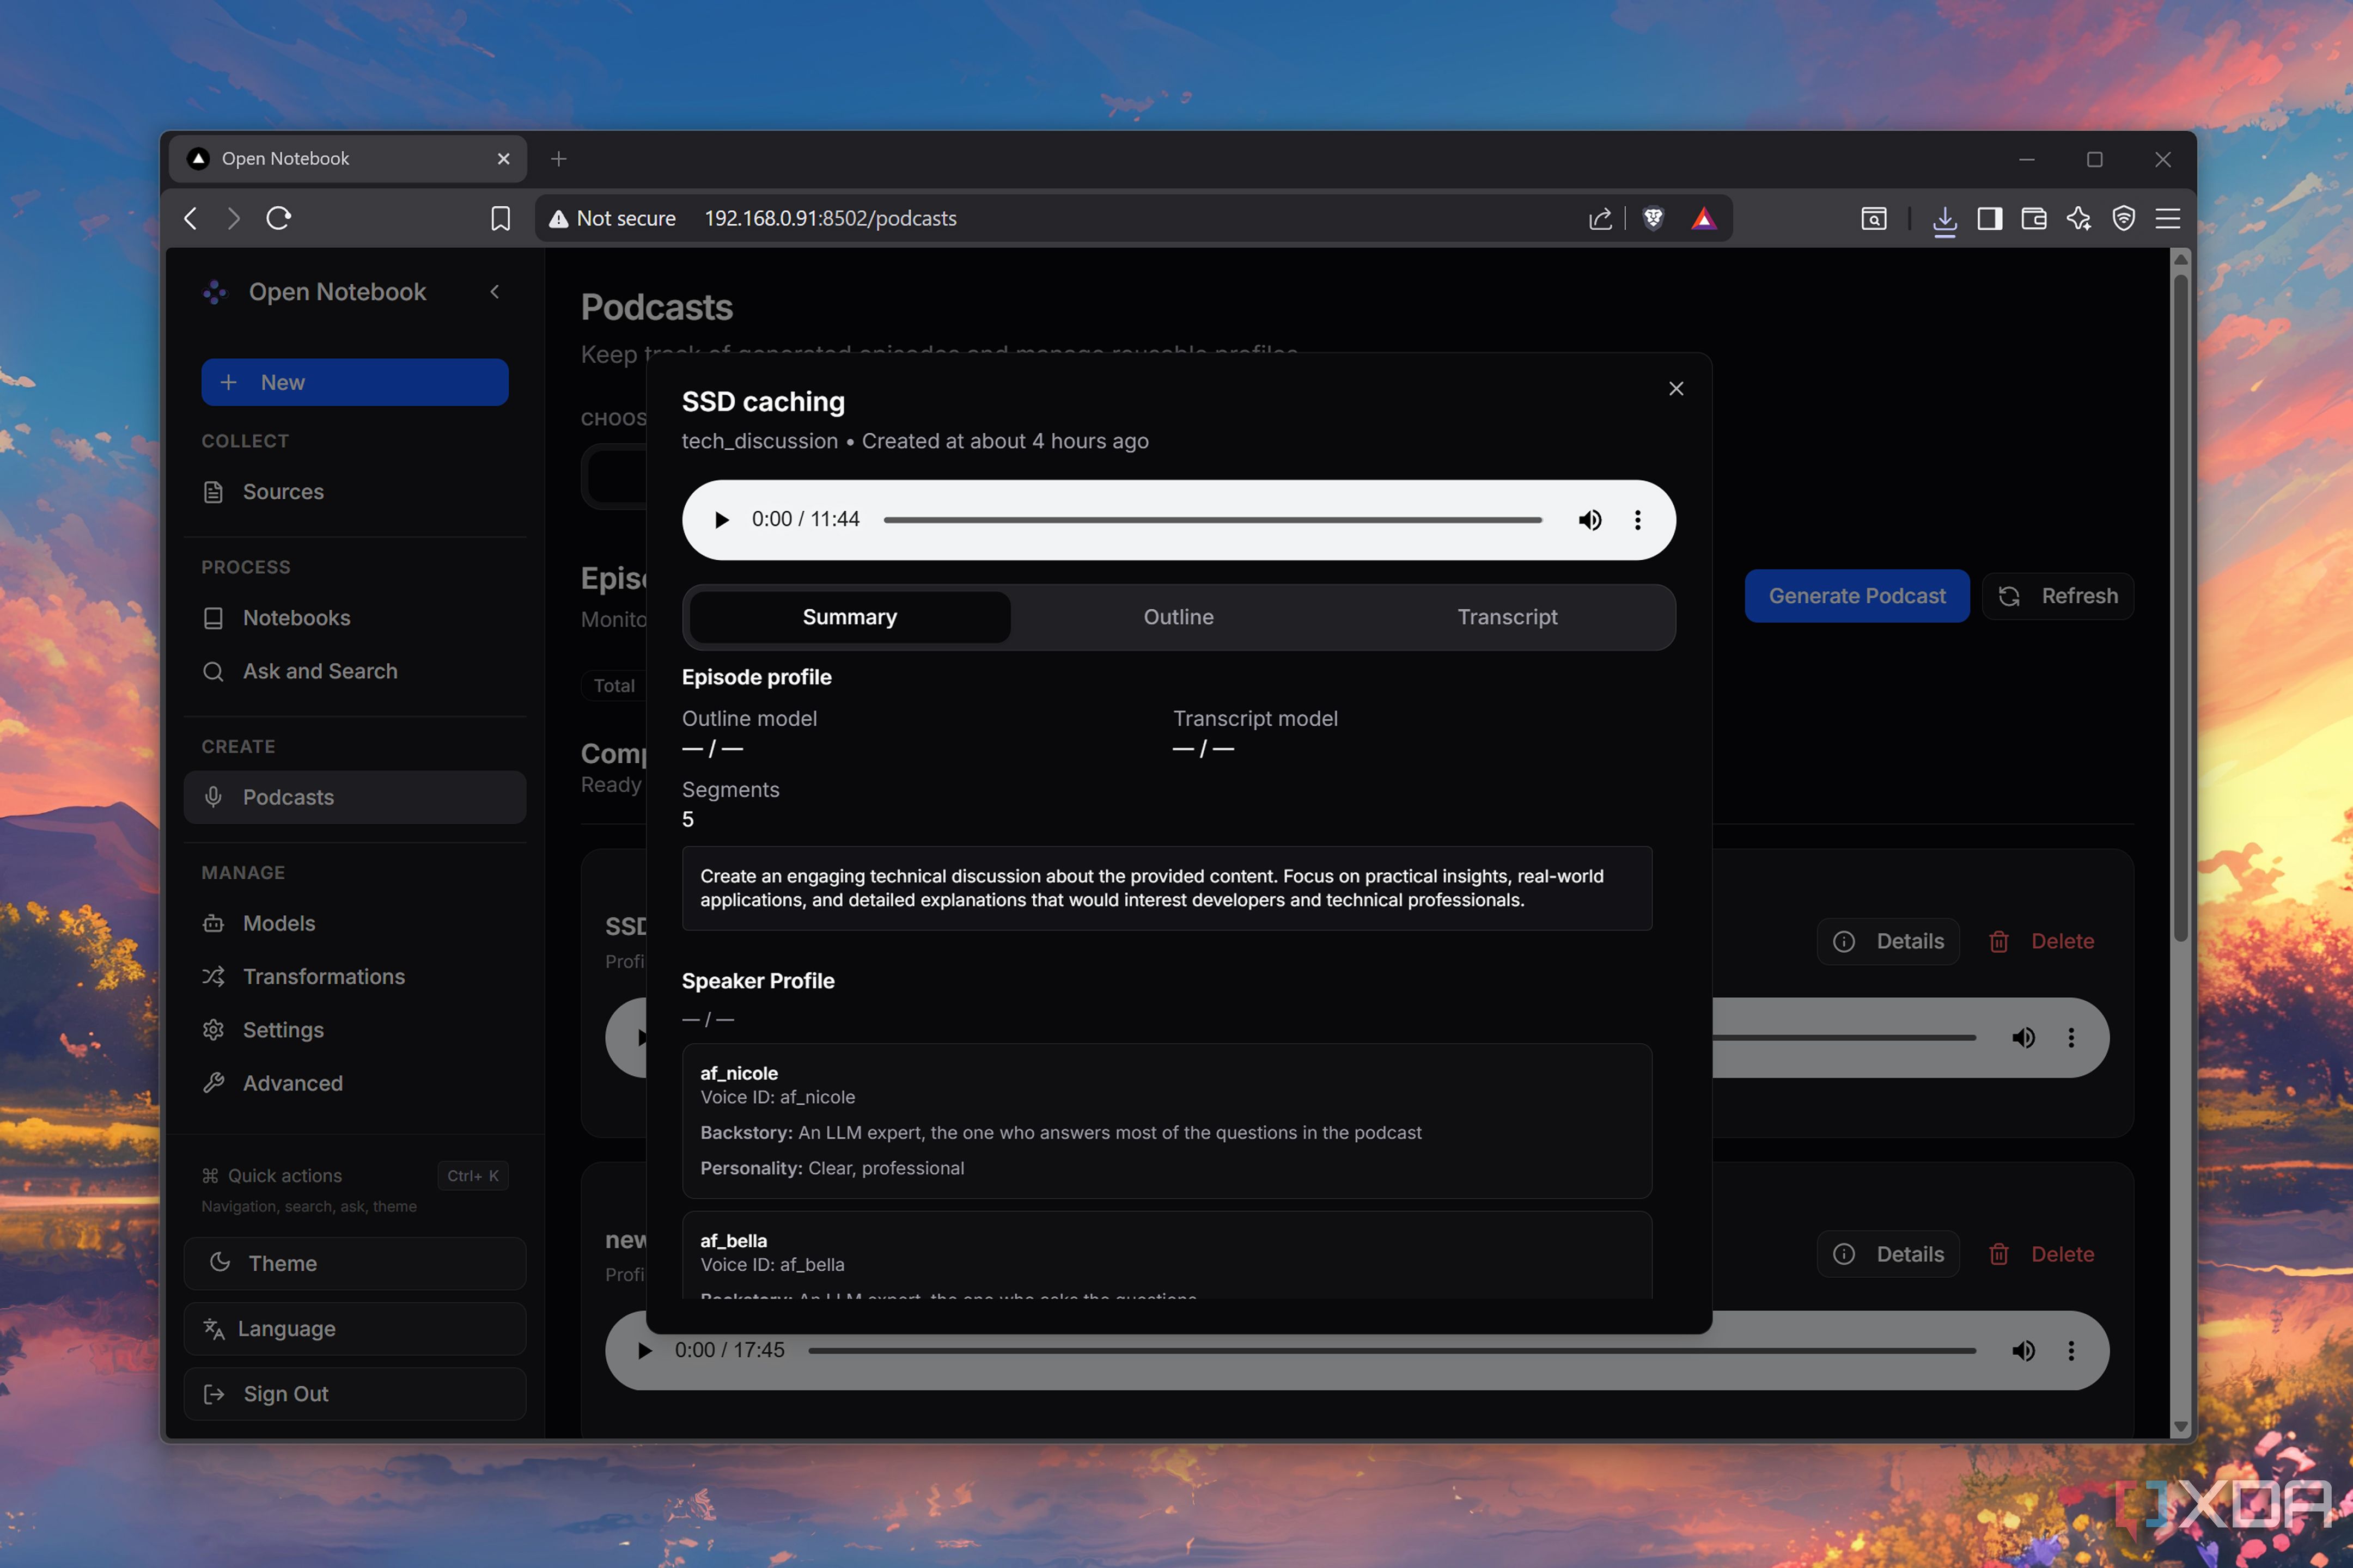The image size is (2353, 1568).
Task: Click the New button in sidebar
Action: [x=355, y=382]
